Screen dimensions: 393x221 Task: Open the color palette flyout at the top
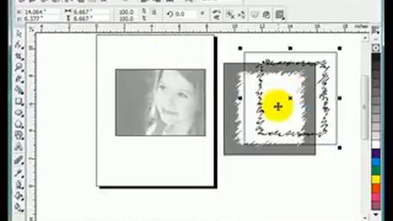point(375,30)
